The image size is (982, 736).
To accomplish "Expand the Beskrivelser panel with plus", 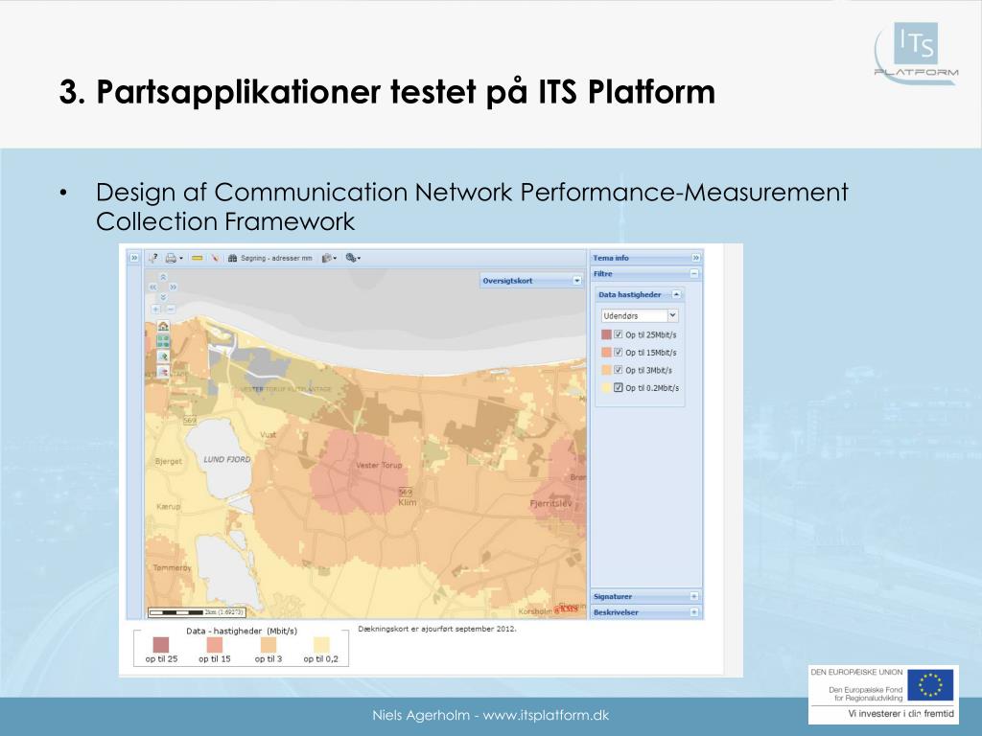I will tap(694, 612).
